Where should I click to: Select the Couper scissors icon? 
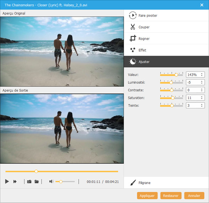[x=133, y=27]
